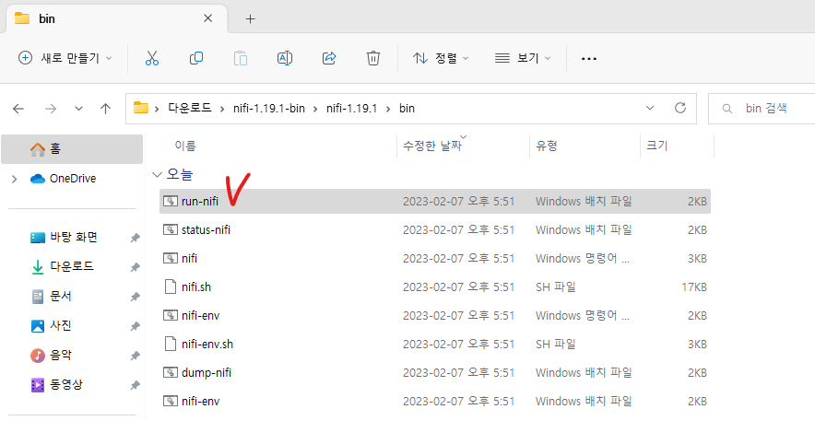The image size is (815, 421).
Task: Go back with the left arrow
Action: [x=18, y=109]
